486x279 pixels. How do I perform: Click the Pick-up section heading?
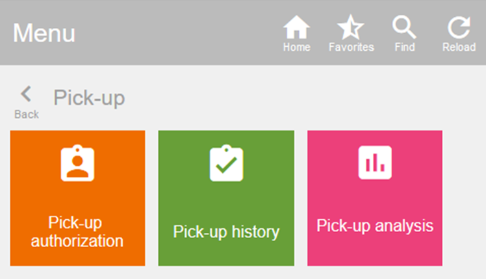[89, 98]
